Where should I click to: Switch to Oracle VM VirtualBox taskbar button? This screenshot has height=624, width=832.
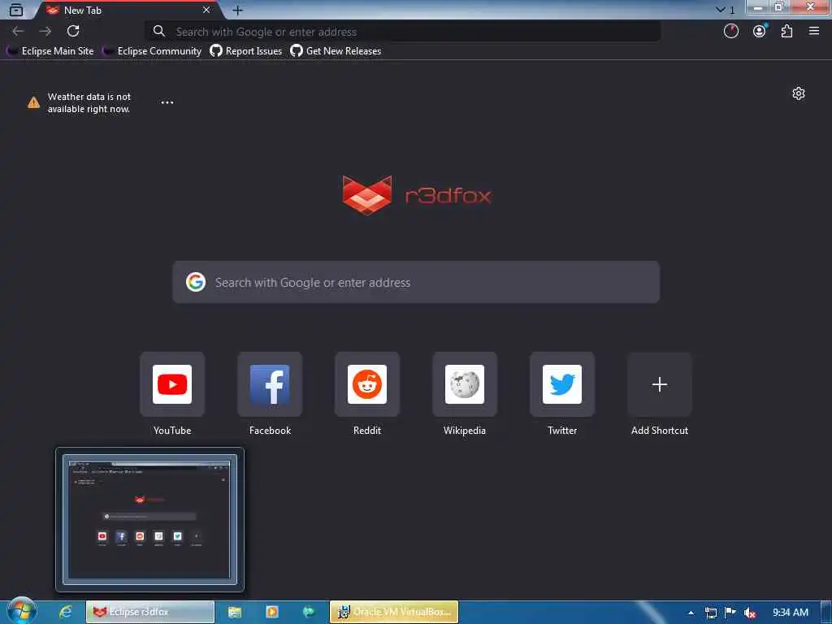pos(394,612)
